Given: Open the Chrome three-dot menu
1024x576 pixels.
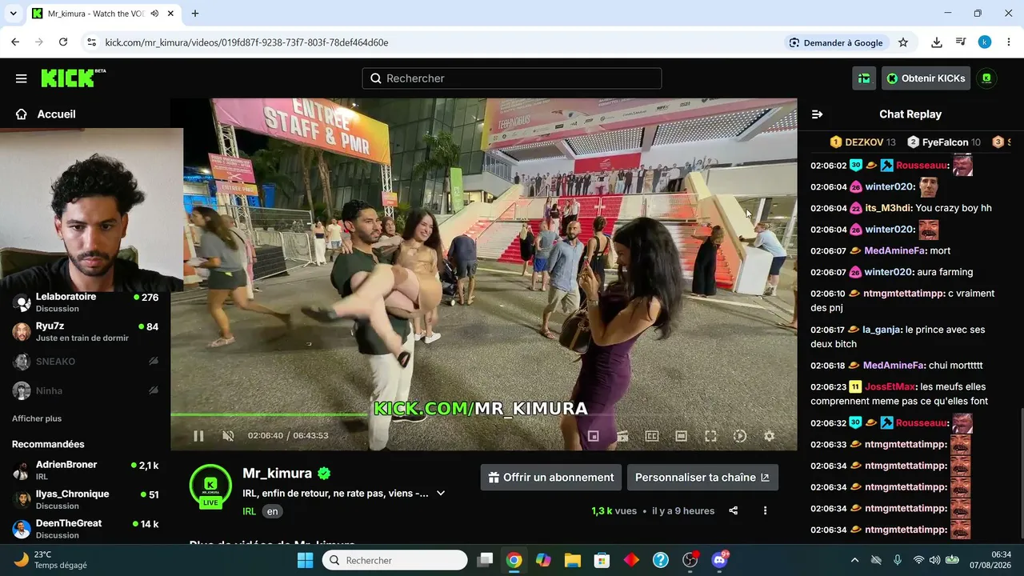Looking at the screenshot, I should (1008, 42).
